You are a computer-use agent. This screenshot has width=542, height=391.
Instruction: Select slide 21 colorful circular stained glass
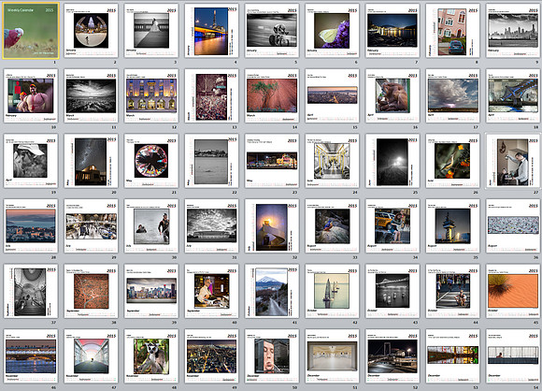[x=151, y=161]
